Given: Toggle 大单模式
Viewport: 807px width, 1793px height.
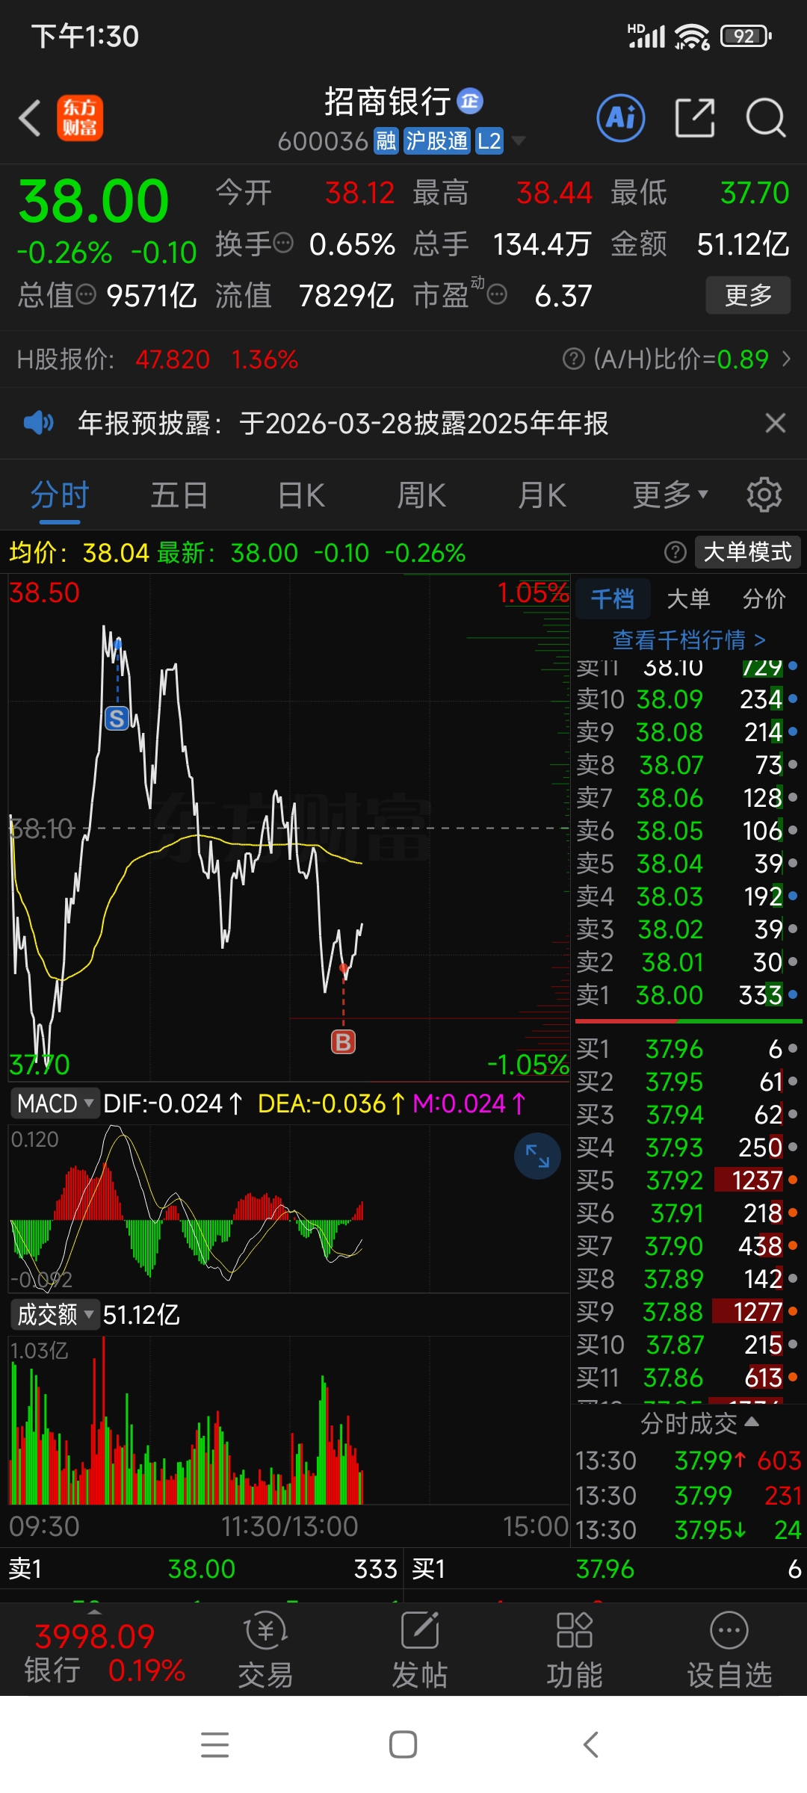Looking at the screenshot, I should coord(747,552).
